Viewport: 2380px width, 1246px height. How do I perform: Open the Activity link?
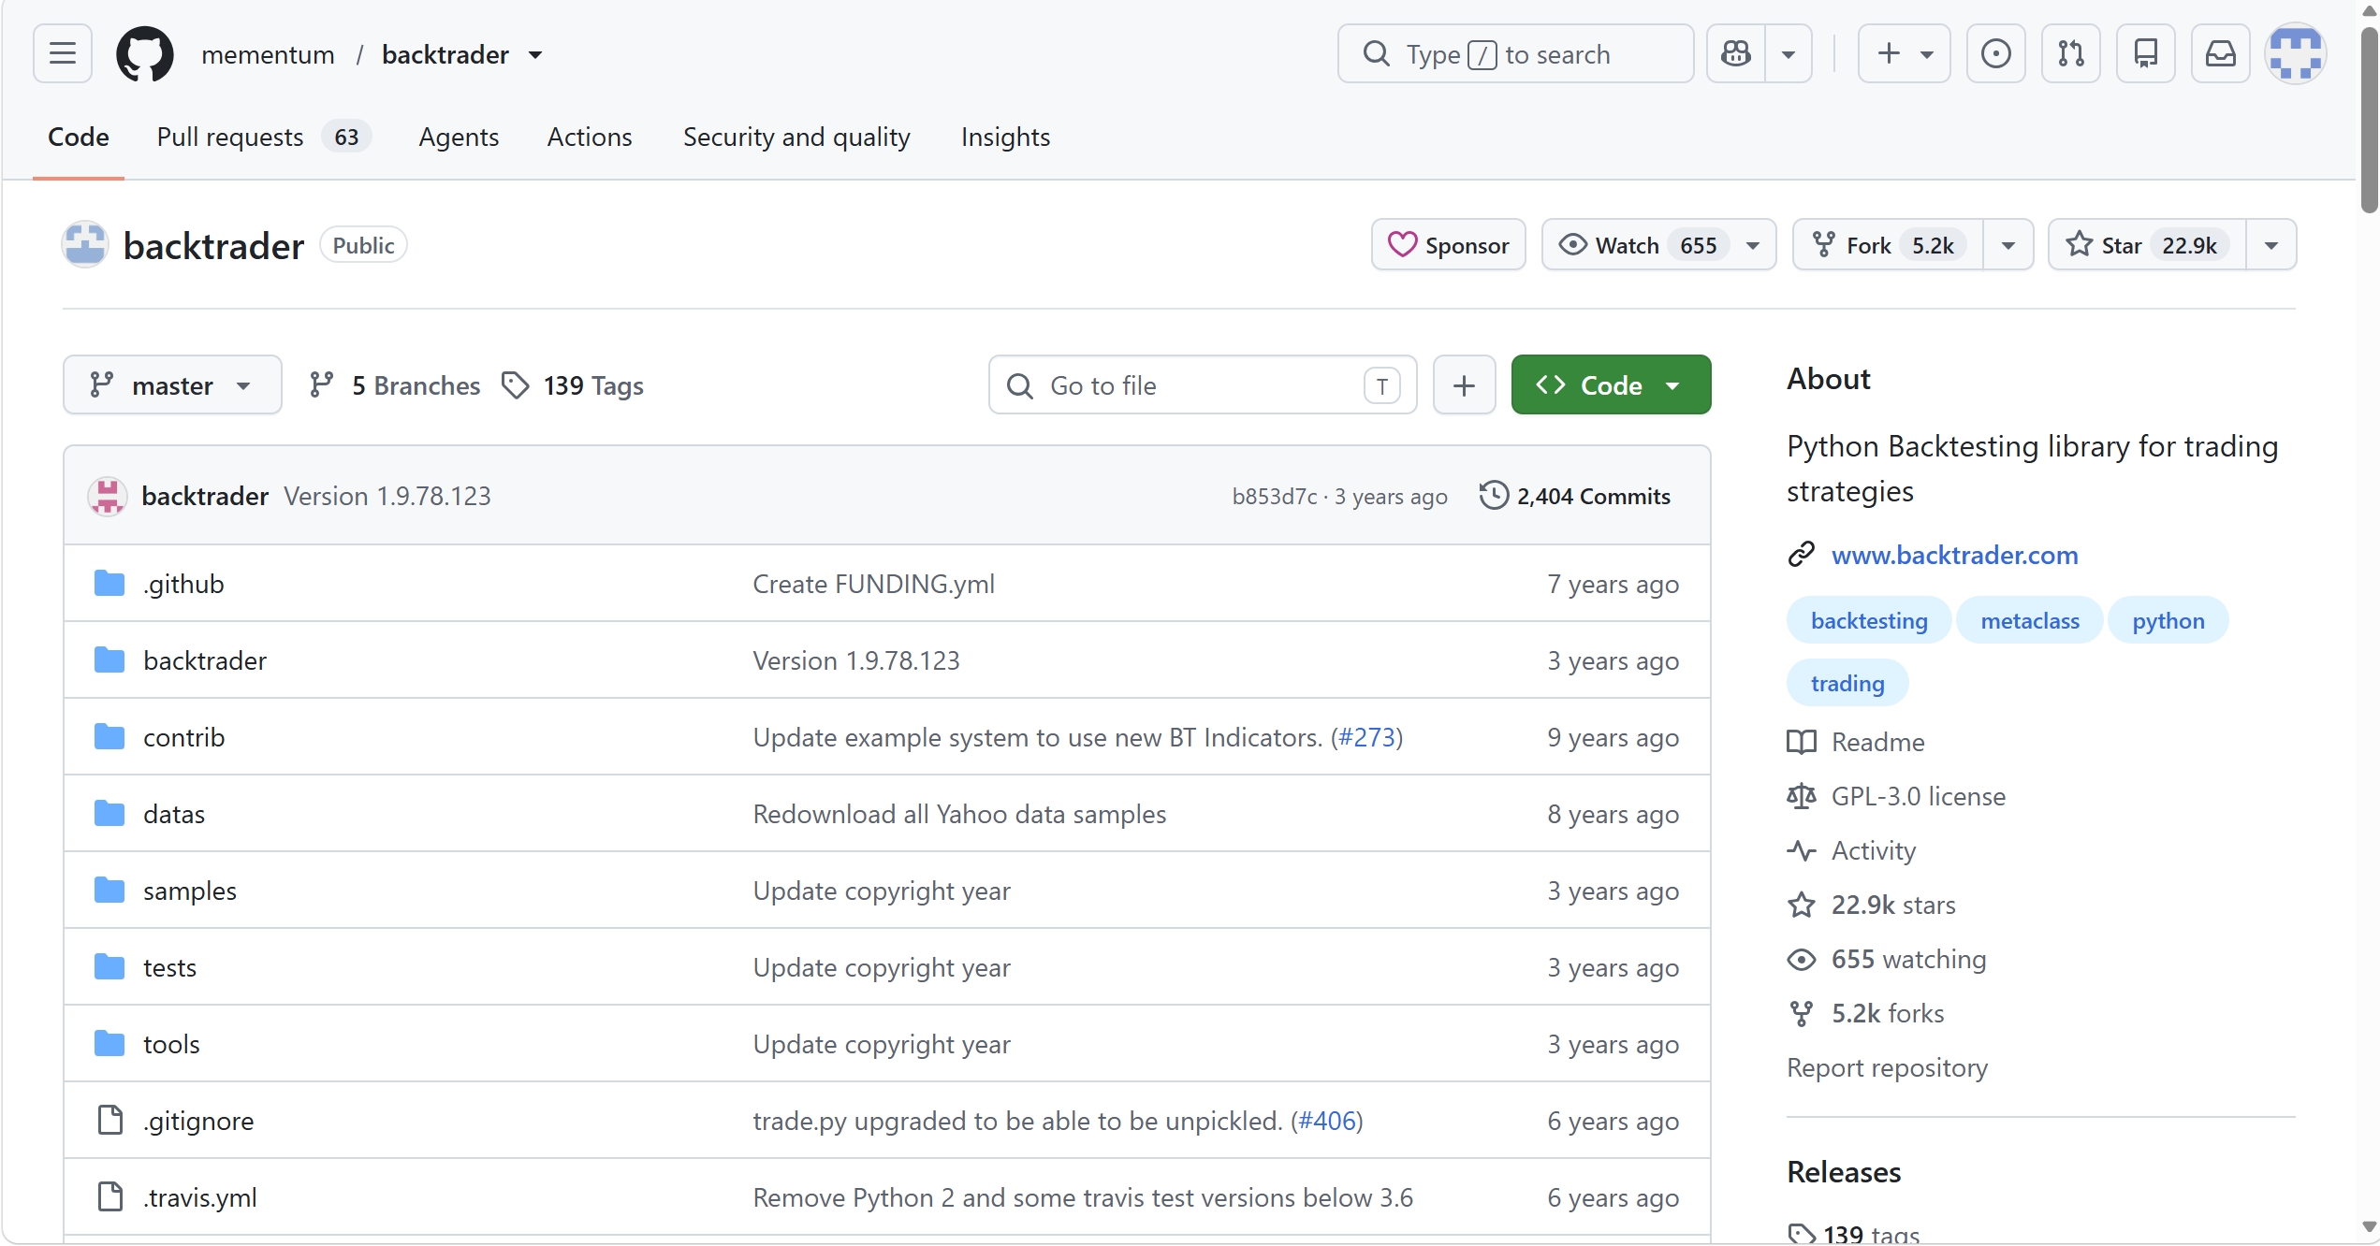coord(1852,850)
